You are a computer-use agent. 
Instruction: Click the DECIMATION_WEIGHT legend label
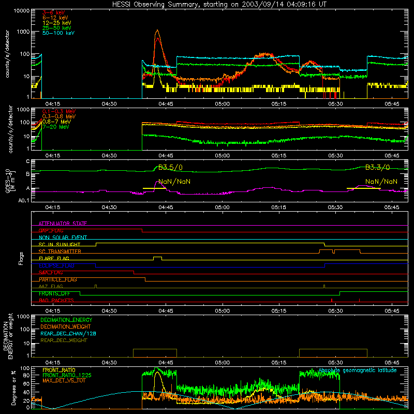66,327
